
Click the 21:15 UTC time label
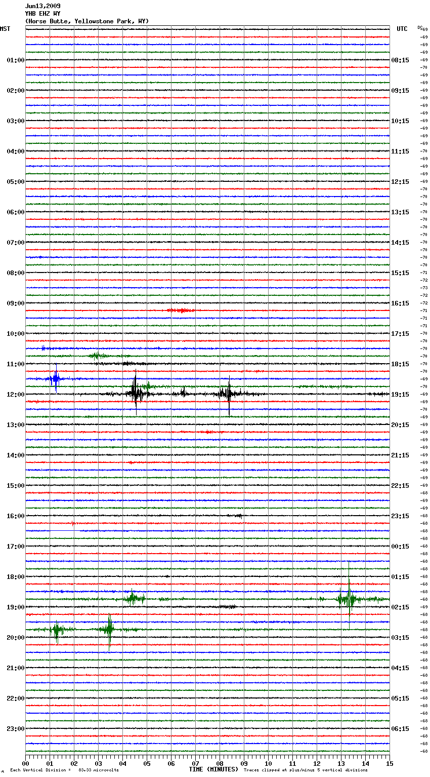pos(400,455)
